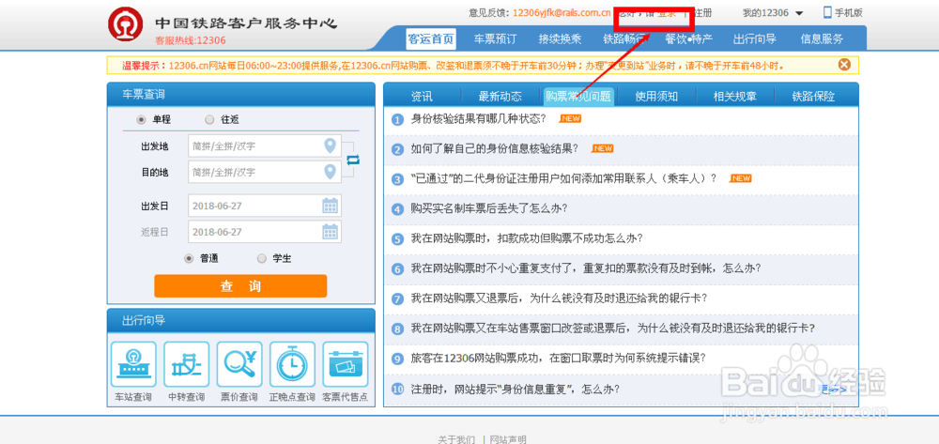Open question 1 身份核验结果有哪几种状态
This screenshot has height=444, width=939.
click(479, 118)
